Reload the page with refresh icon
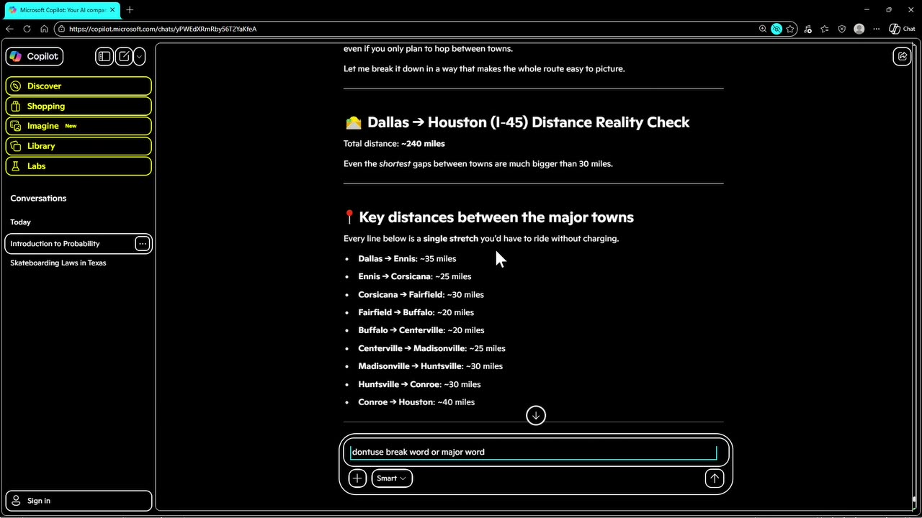This screenshot has width=922, height=518. pyautogui.click(x=27, y=29)
